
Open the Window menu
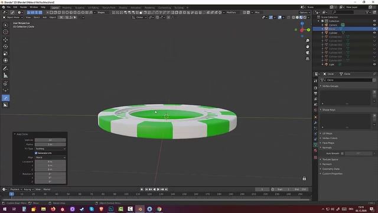[x=34, y=7]
